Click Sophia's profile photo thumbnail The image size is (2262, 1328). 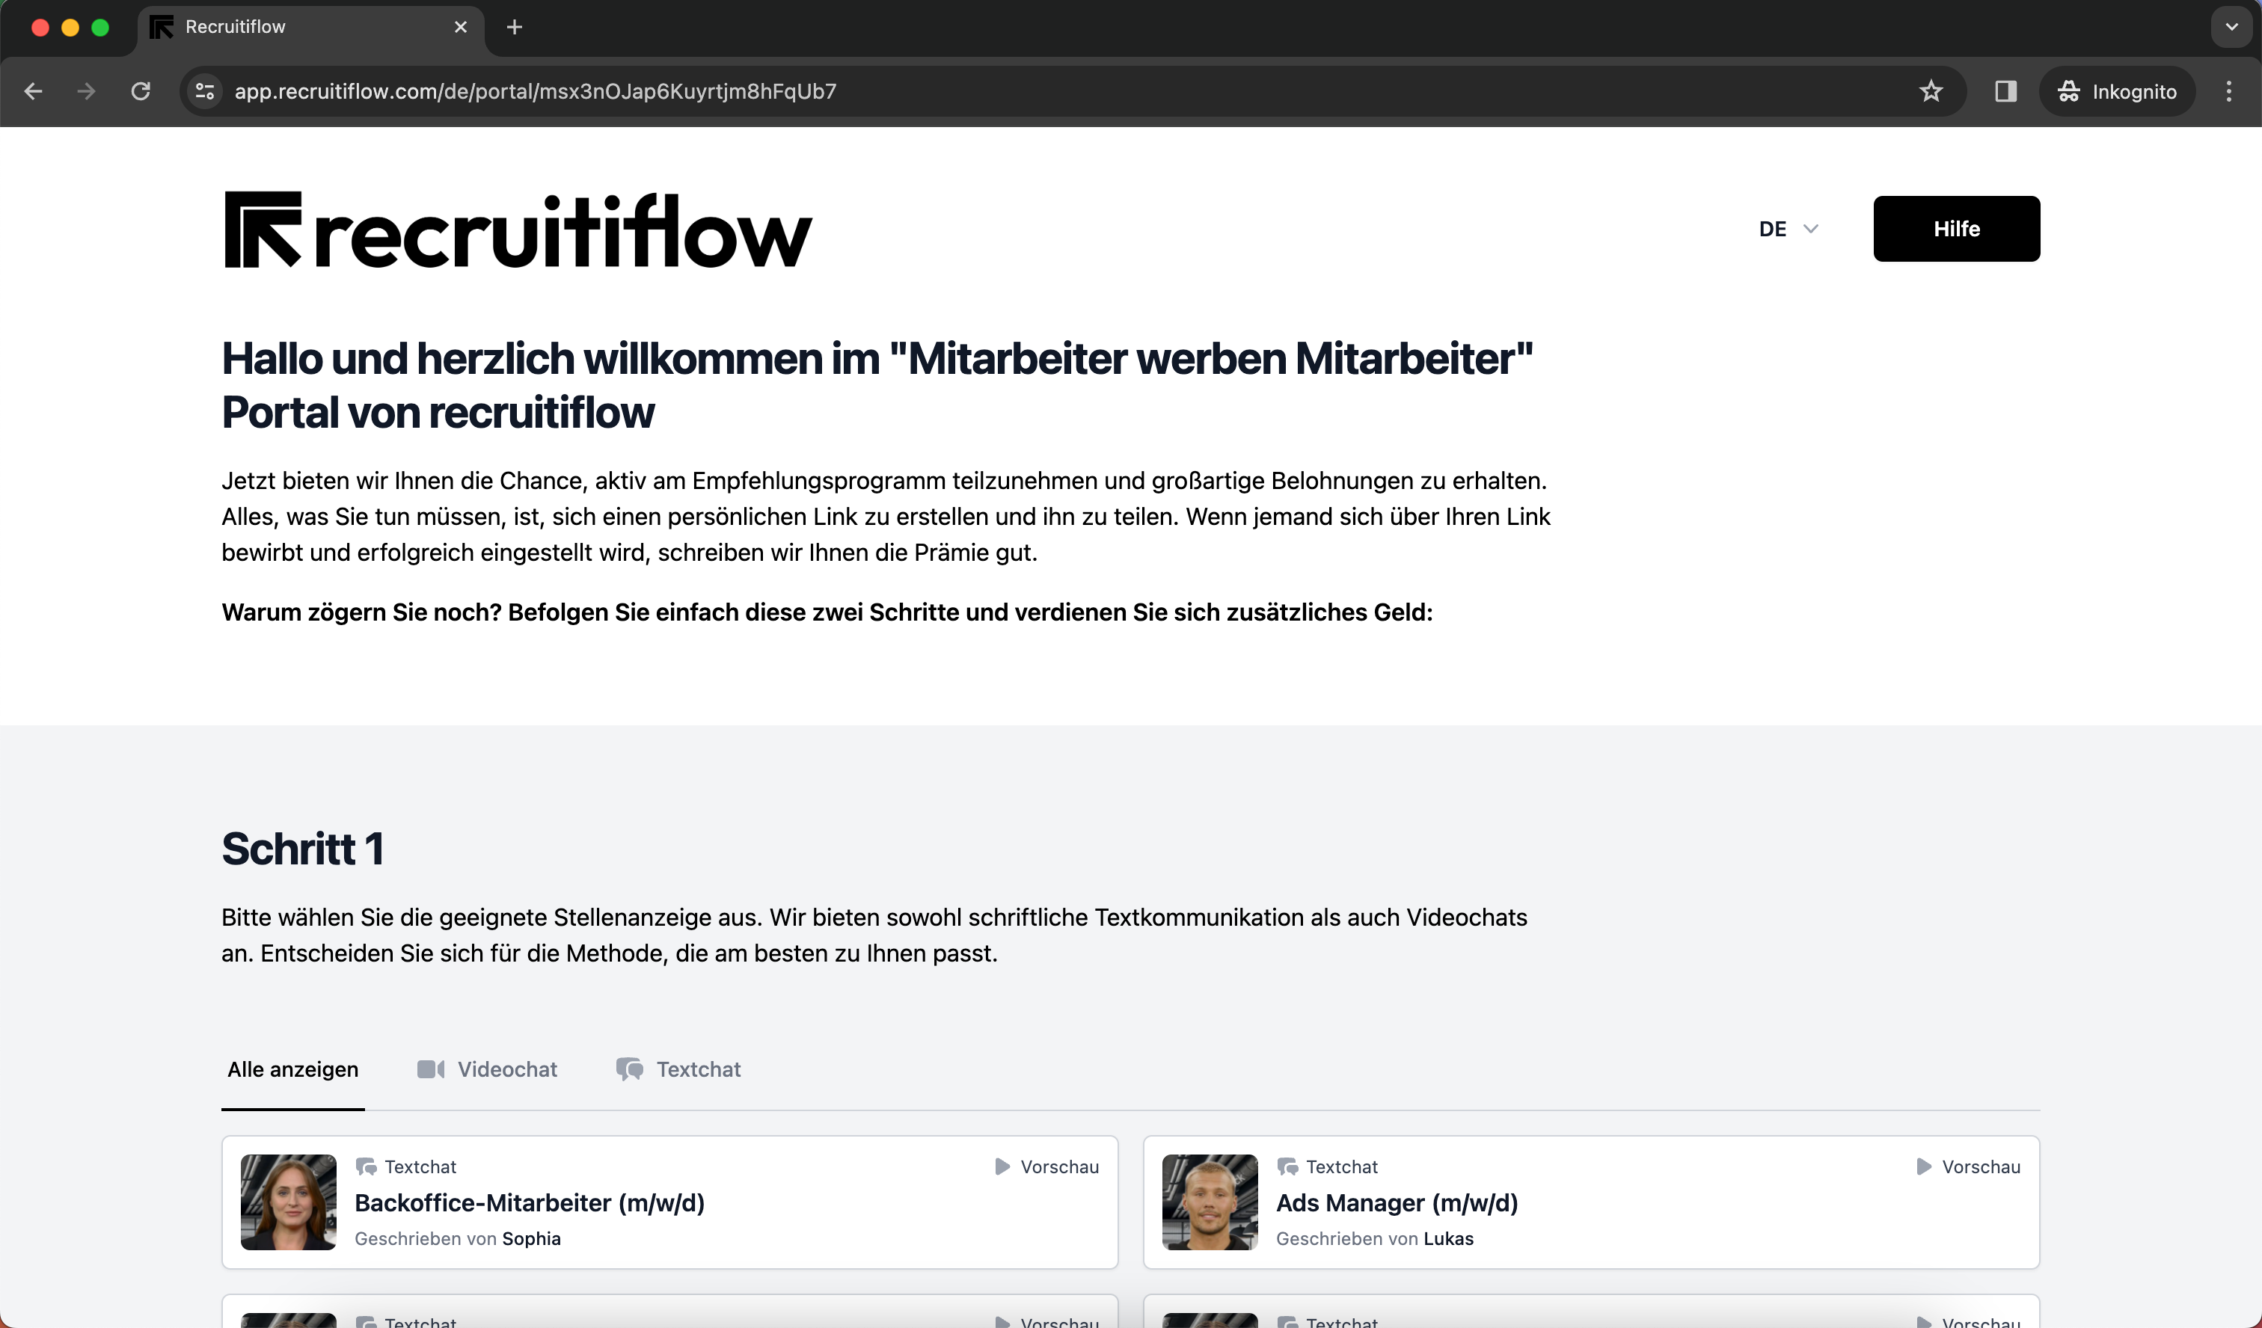pos(288,1202)
